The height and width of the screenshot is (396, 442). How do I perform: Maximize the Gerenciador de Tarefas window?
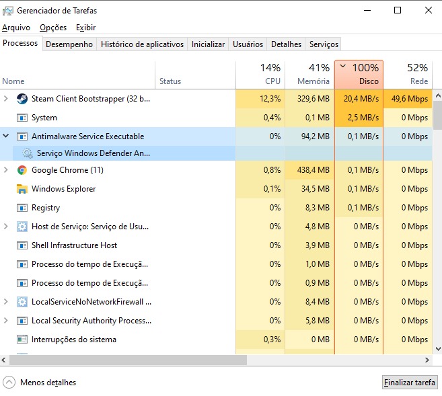tap(398, 11)
